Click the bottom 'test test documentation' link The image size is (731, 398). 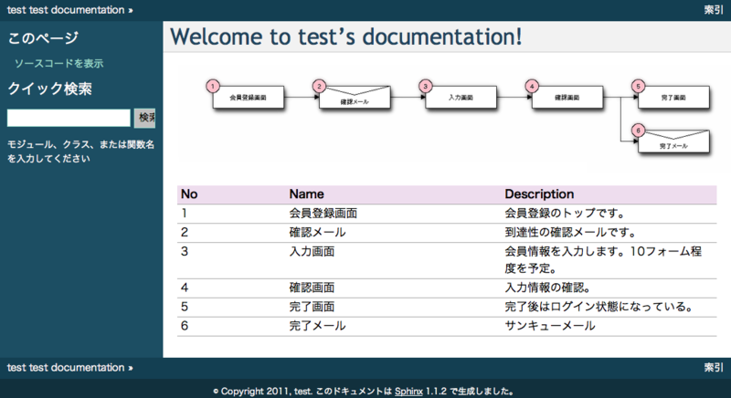click(x=66, y=368)
